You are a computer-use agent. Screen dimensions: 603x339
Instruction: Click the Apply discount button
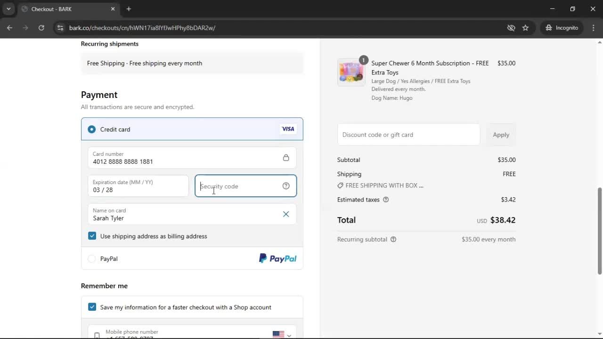click(501, 135)
